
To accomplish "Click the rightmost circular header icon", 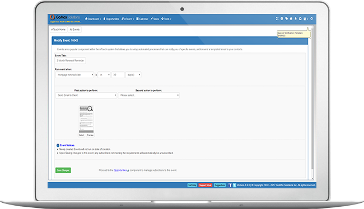I will (x=312, y=18).
